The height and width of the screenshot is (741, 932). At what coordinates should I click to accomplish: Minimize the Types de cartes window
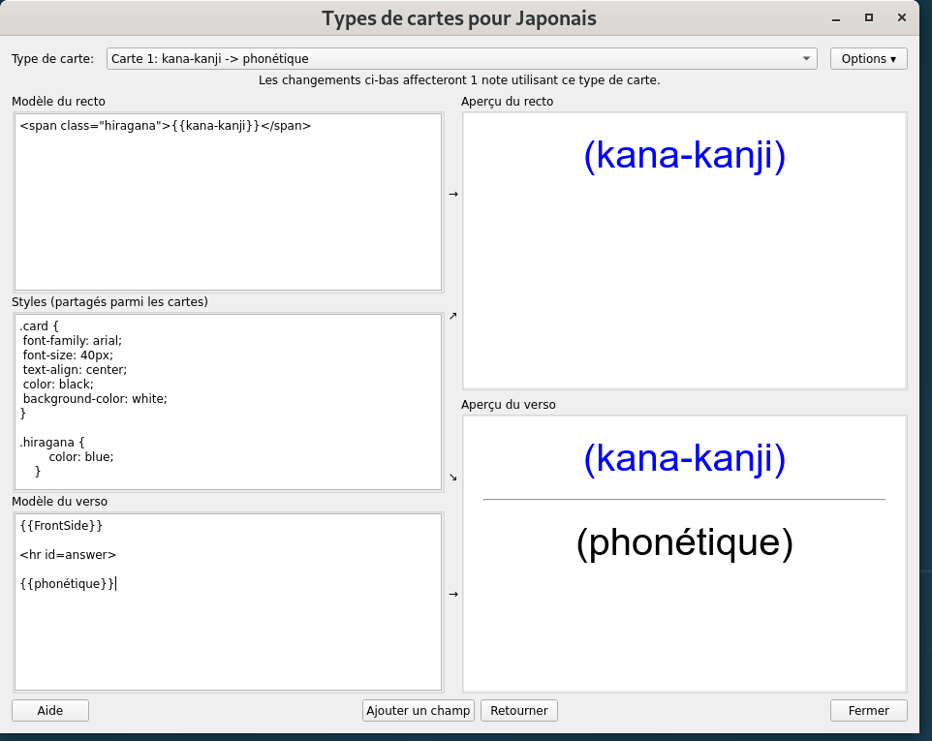coord(835,17)
